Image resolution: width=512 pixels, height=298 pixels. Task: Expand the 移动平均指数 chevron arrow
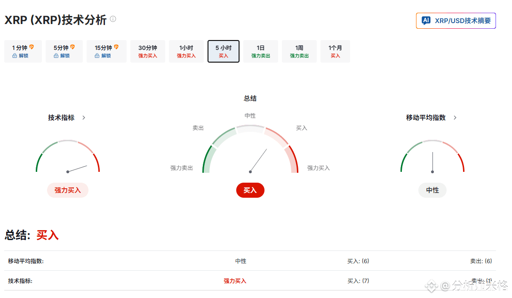pos(455,118)
